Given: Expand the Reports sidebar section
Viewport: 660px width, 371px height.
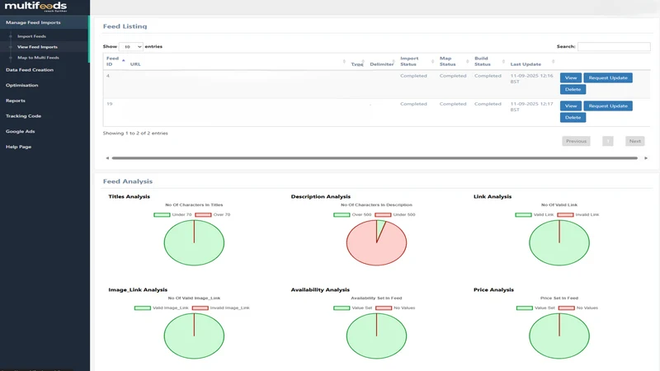Looking at the screenshot, I should click(x=16, y=101).
